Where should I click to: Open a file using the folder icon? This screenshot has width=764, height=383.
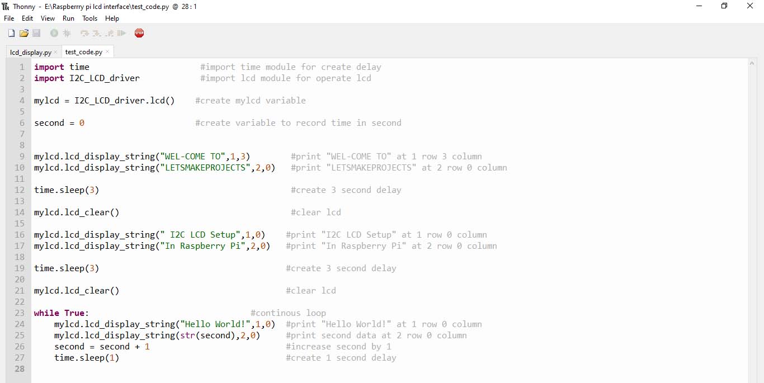click(x=24, y=34)
